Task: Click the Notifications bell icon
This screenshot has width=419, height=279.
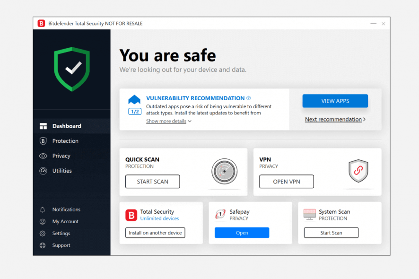Action: coord(43,209)
